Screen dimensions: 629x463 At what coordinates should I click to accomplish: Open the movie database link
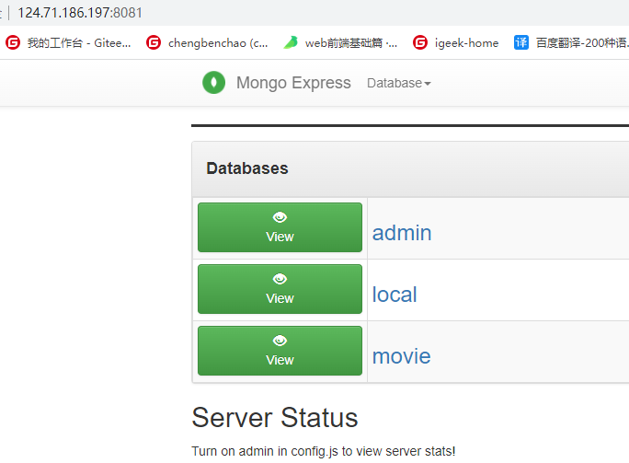click(x=402, y=356)
